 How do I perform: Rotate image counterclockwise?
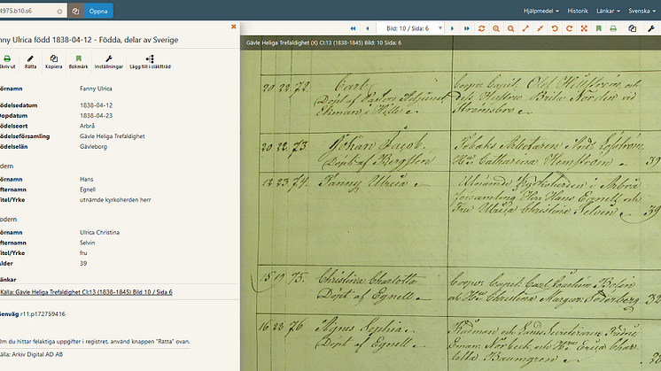coord(555,28)
